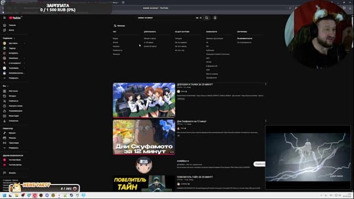Open ПОВЕЛИТЕЛЬ ТАЙН thumbnail
This screenshot has width=354, height=199.
pos(144,184)
